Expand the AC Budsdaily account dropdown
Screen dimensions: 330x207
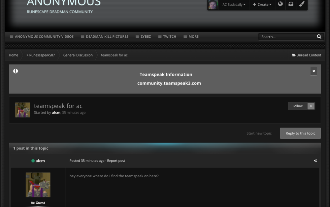(x=234, y=5)
